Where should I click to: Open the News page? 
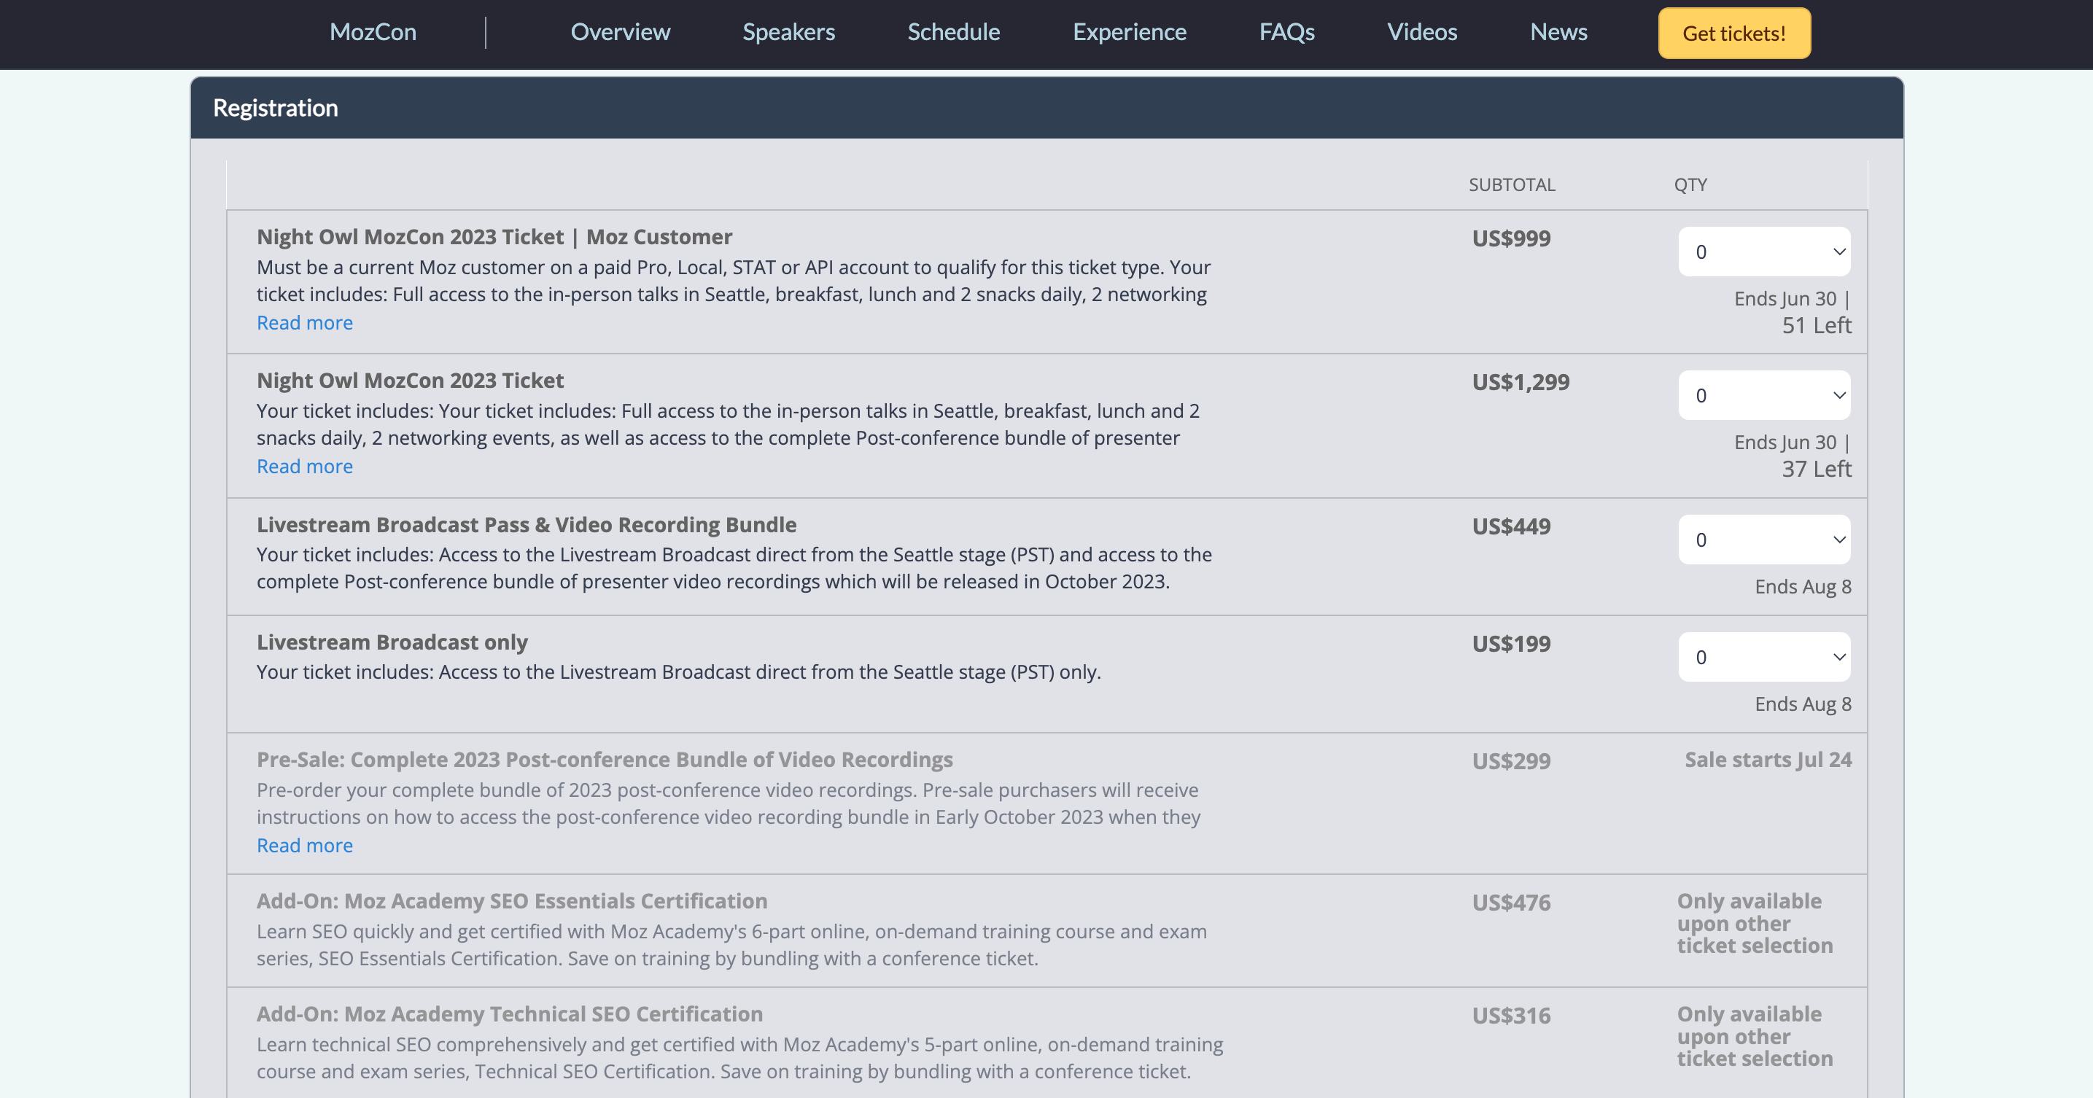click(1558, 31)
